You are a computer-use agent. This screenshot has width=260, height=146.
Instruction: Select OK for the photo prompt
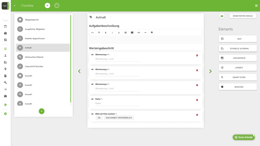coord(99,118)
